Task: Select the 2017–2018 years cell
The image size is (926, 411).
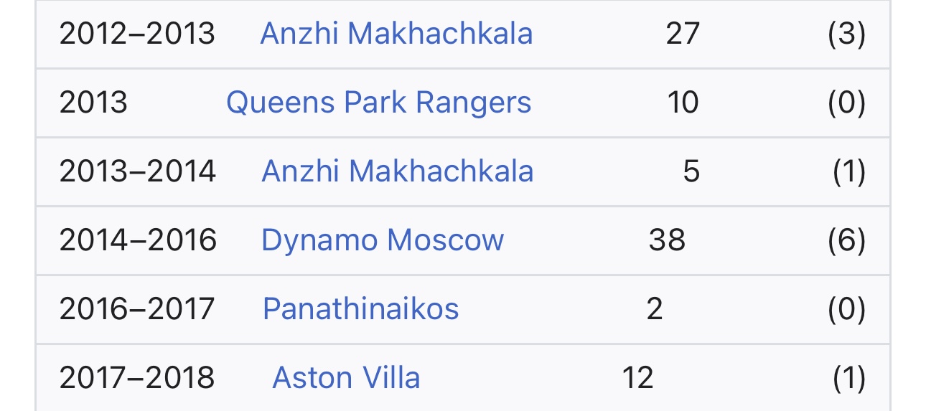Action: (x=136, y=378)
